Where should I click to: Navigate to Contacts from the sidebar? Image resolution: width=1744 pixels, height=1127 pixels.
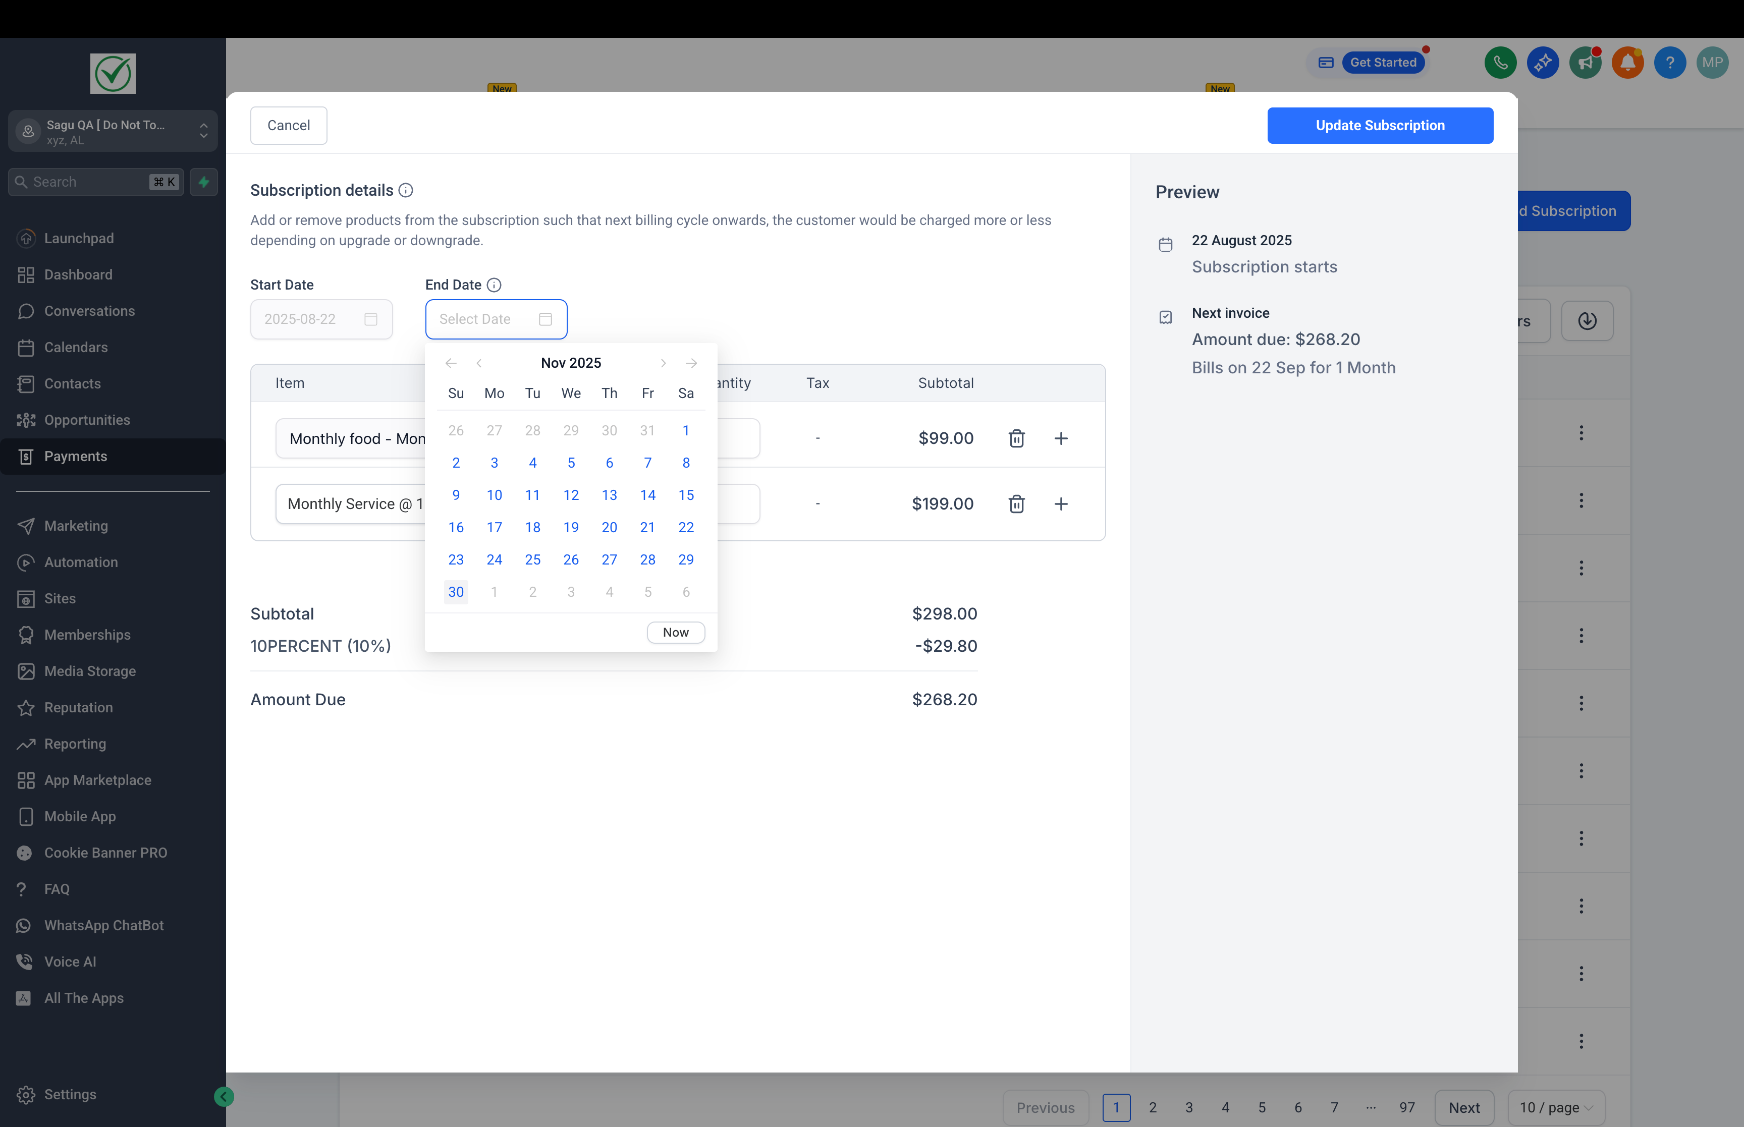[x=73, y=383]
